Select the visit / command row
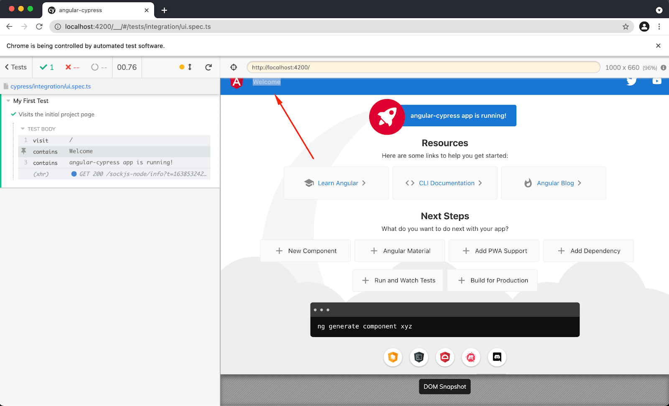The image size is (669, 406). pyautogui.click(x=114, y=140)
